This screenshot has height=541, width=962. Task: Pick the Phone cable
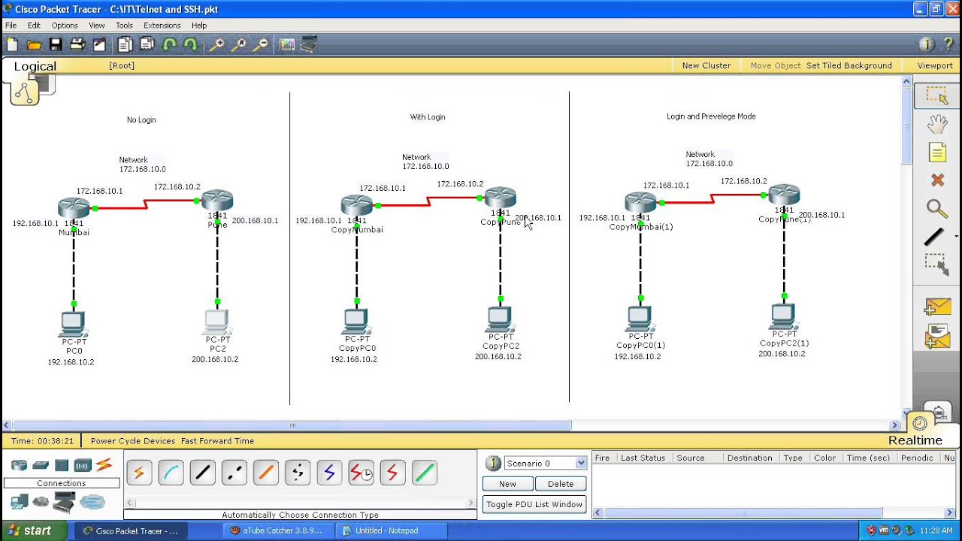[298, 473]
